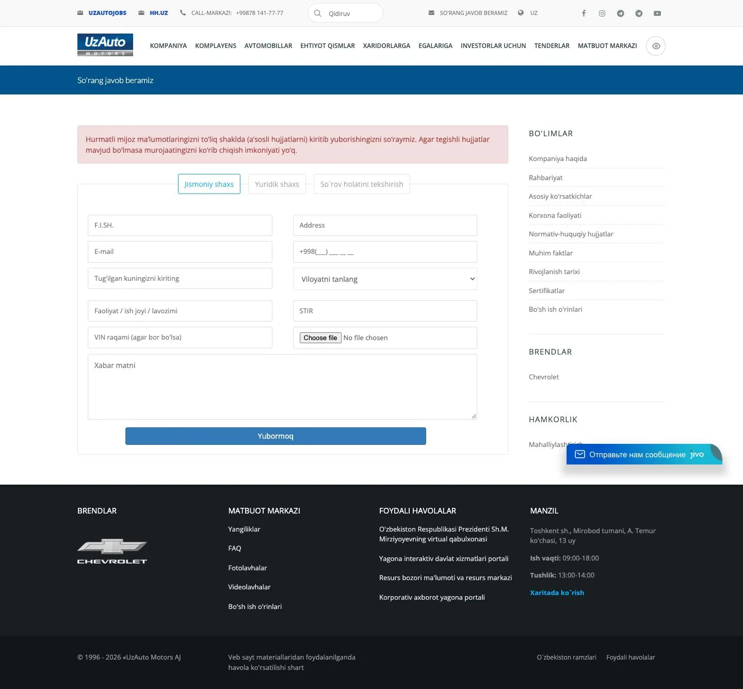Open the UZ language selector
The image size is (743, 689).
(x=534, y=13)
